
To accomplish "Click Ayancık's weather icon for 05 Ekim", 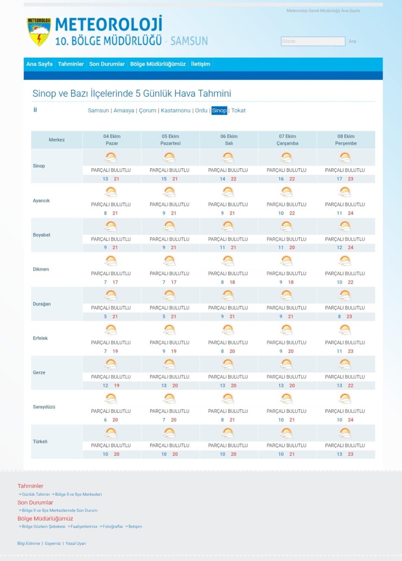I will coord(169,192).
